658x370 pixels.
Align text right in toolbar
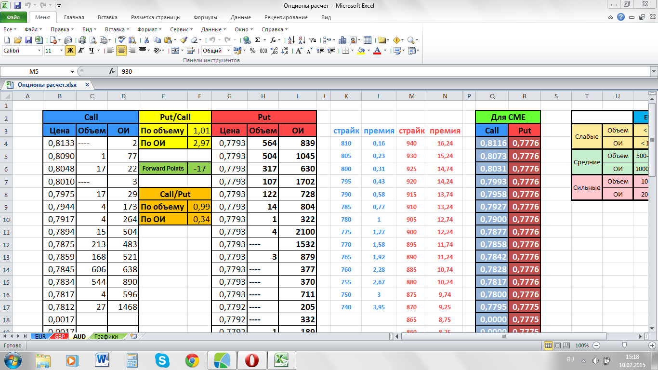(132, 51)
